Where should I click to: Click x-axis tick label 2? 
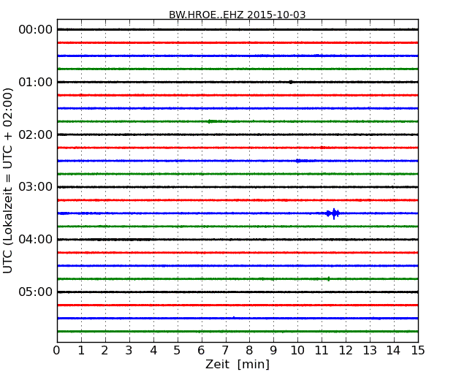[x=104, y=351]
